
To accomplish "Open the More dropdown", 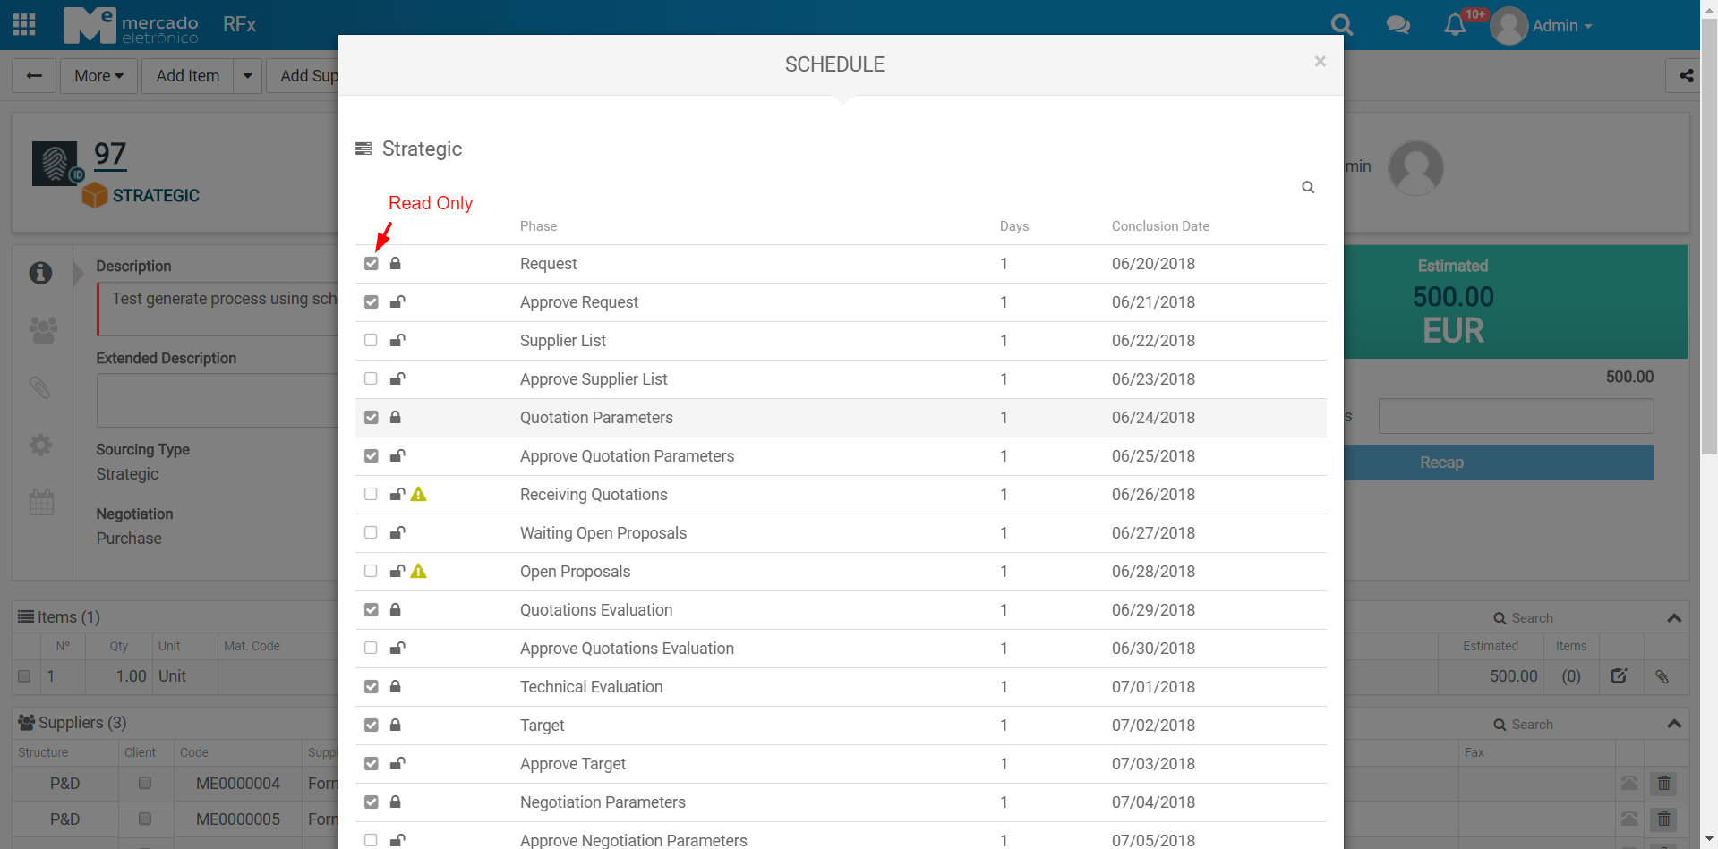I will point(98,75).
